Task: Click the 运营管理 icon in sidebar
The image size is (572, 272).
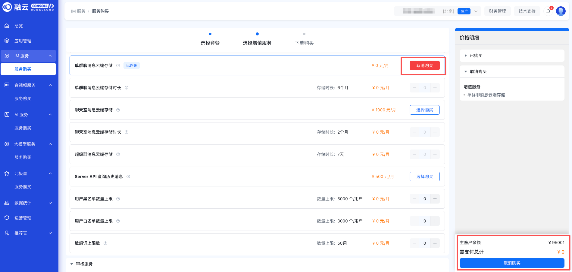Action: [x=7, y=218]
